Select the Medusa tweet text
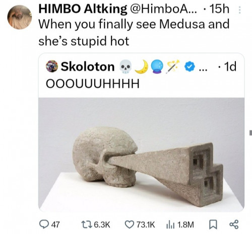 tap(134, 32)
